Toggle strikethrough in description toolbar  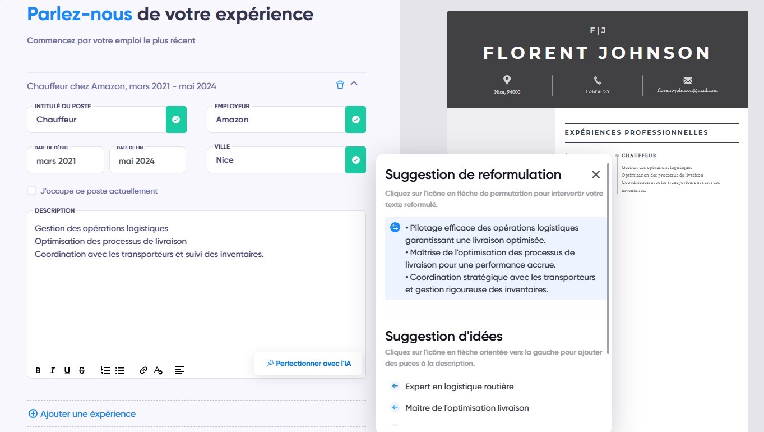click(82, 370)
